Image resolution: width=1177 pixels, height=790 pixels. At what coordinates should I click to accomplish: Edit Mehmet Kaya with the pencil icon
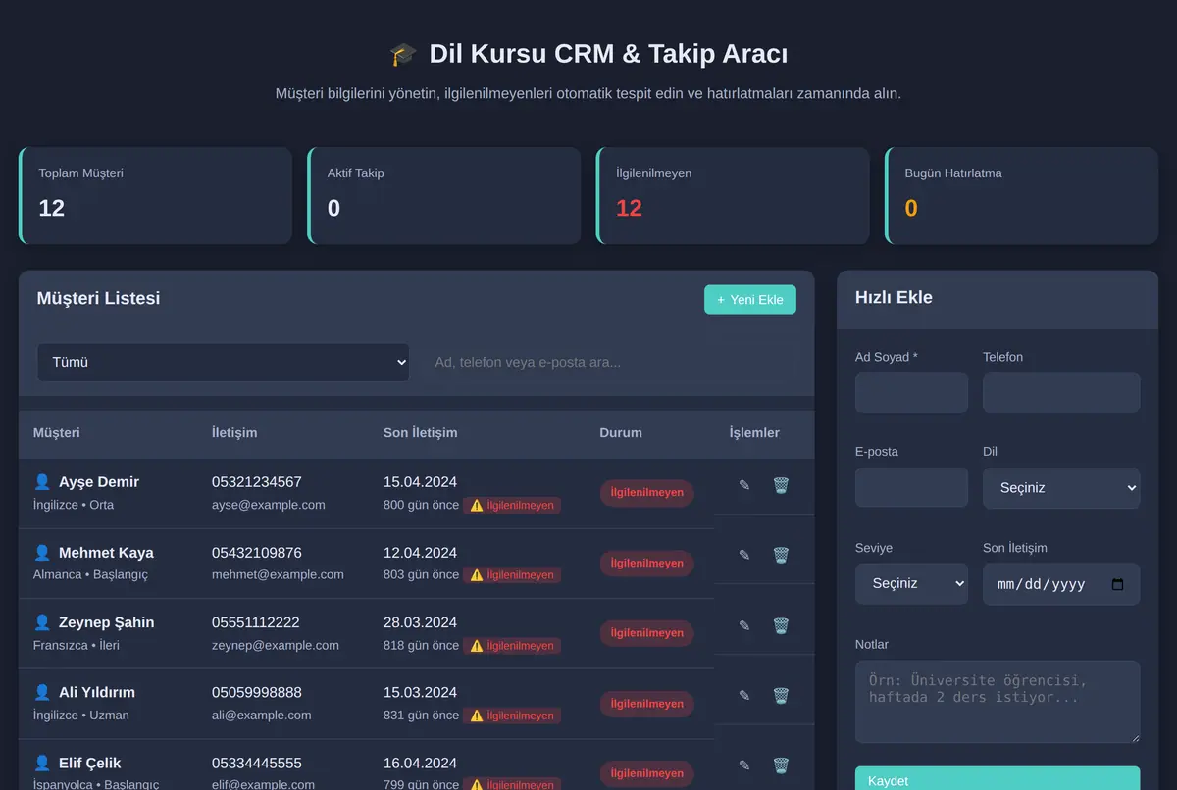(744, 555)
